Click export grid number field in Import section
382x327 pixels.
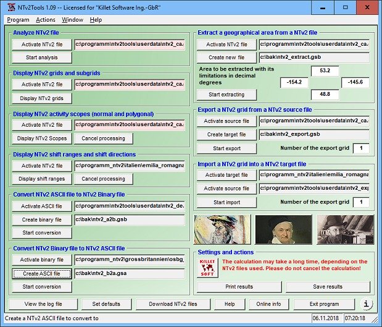(x=361, y=202)
